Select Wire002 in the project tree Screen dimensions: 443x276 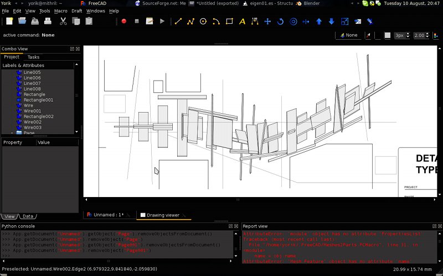(32, 122)
